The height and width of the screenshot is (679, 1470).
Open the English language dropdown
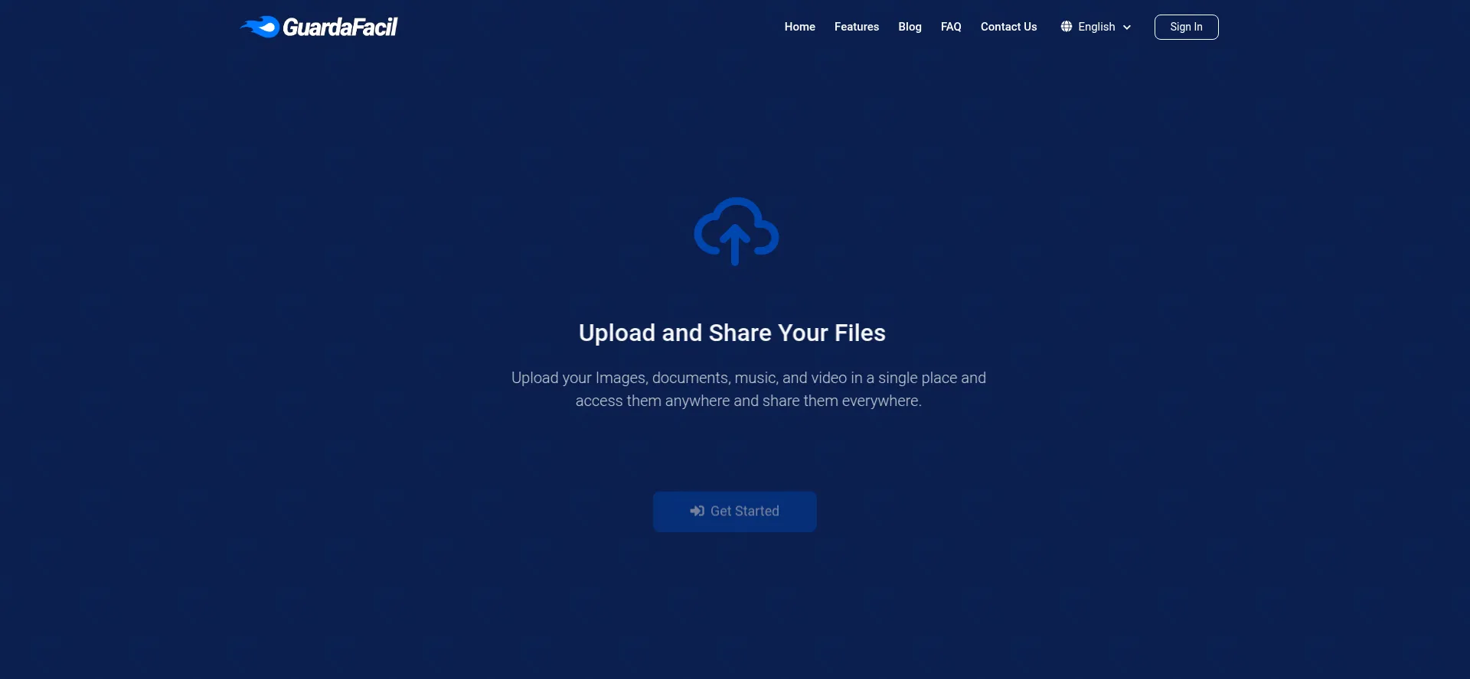point(1096,27)
